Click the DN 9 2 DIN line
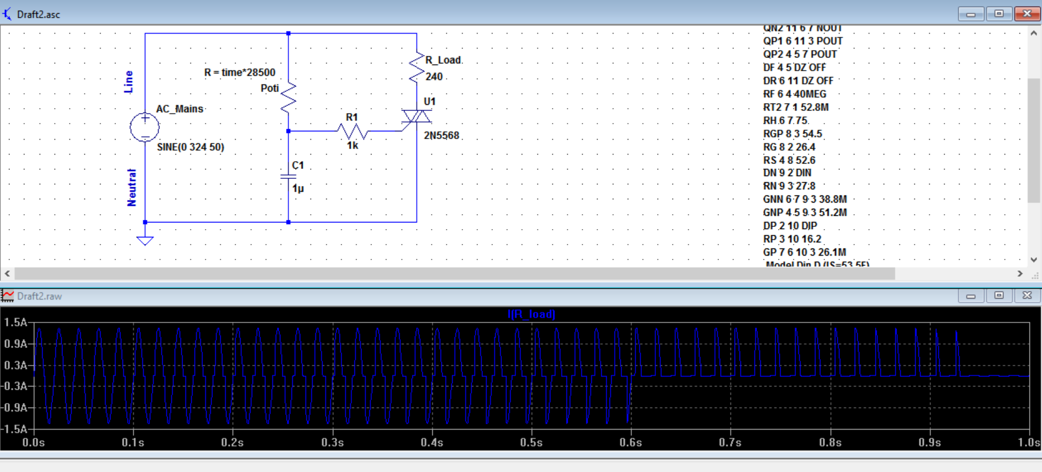Screen dimensions: 1042x472 click(787, 173)
